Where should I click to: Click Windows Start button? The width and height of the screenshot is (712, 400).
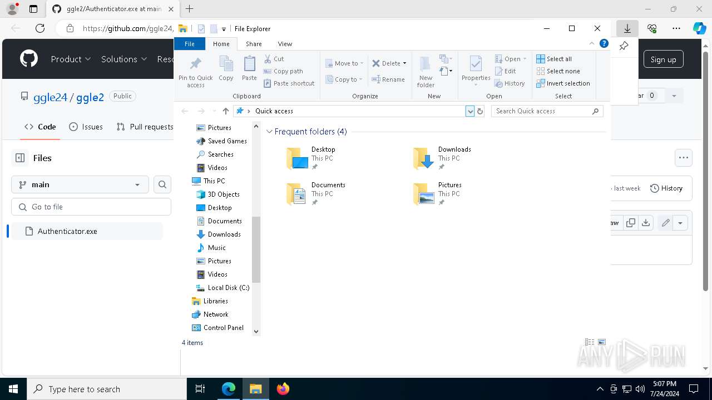13,389
